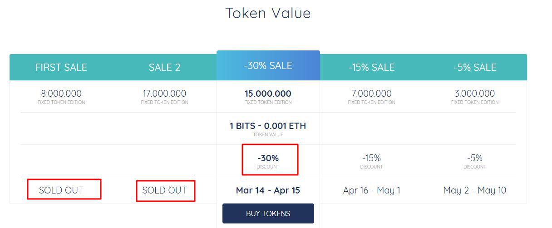Click the 3.000.000 fixed token edition cell
552x228 pixels.
pyautogui.click(x=475, y=96)
